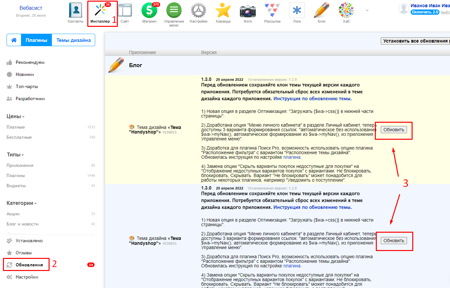Open first Инструкция по обновлению темы link
The height and width of the screenshot is (288, 450).
[312, 99]
